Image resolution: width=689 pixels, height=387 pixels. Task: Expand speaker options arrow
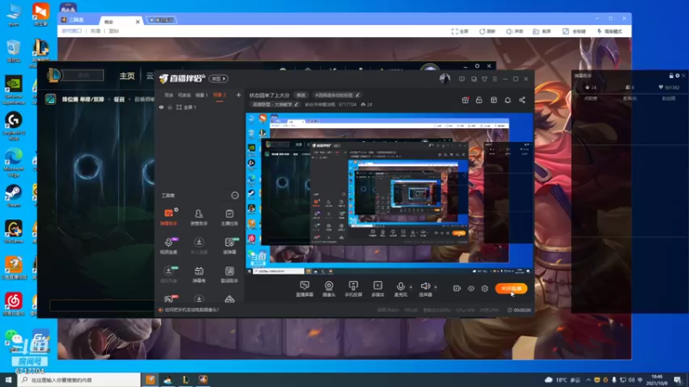[436, 287]
